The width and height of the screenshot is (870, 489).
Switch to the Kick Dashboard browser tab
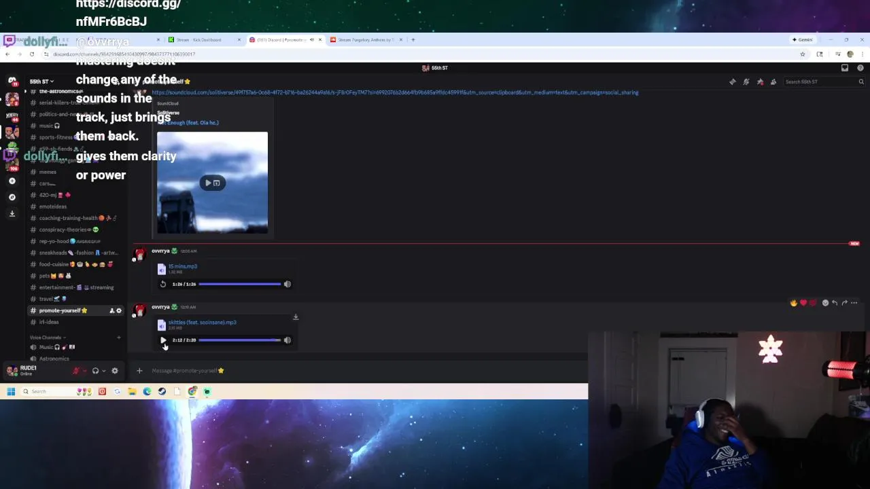(x=204, y=39)
